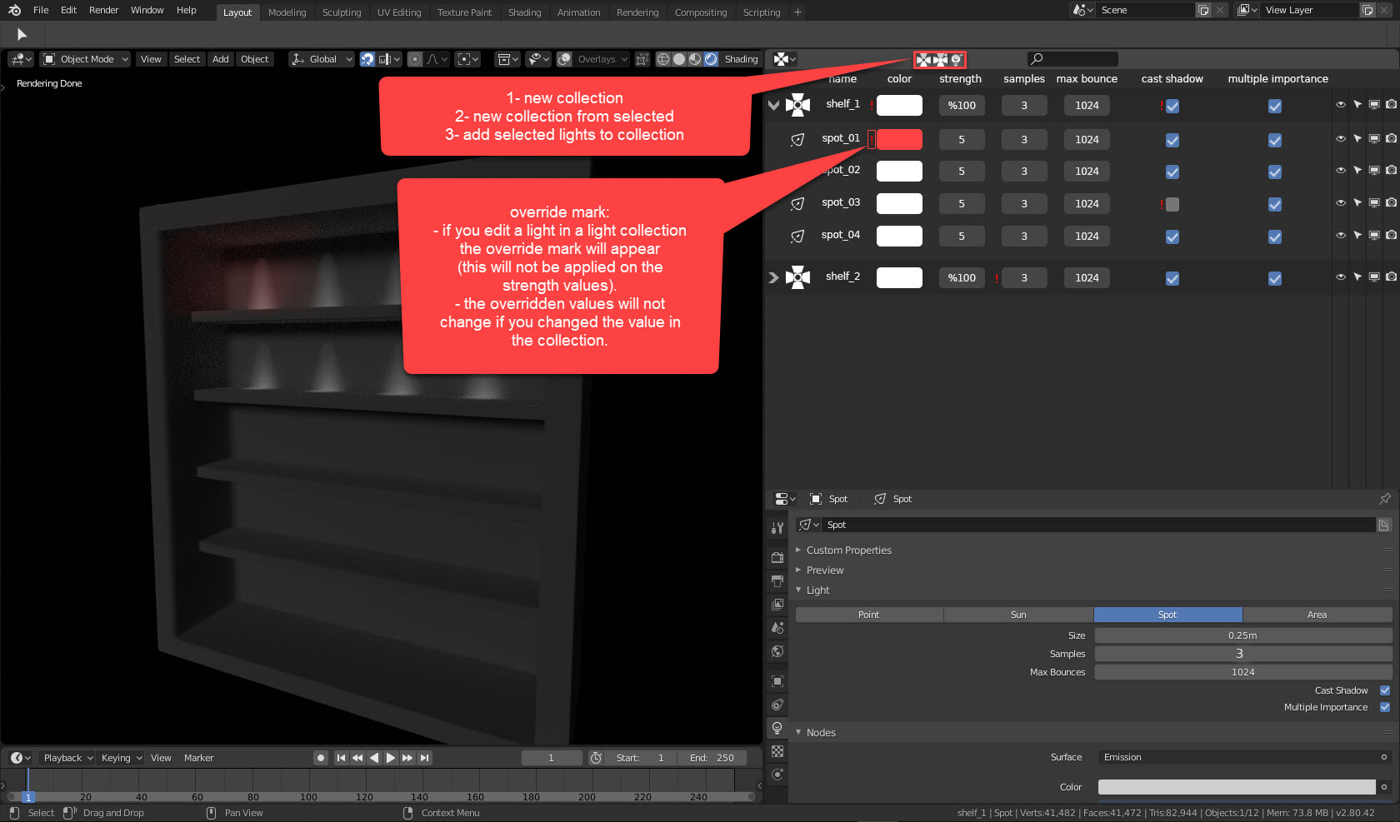Viewport: 1400px width, 822px height.
Task: Toggle snapping magnet in the viewport header
Action: pyautogui.click(x=367, y=59)
